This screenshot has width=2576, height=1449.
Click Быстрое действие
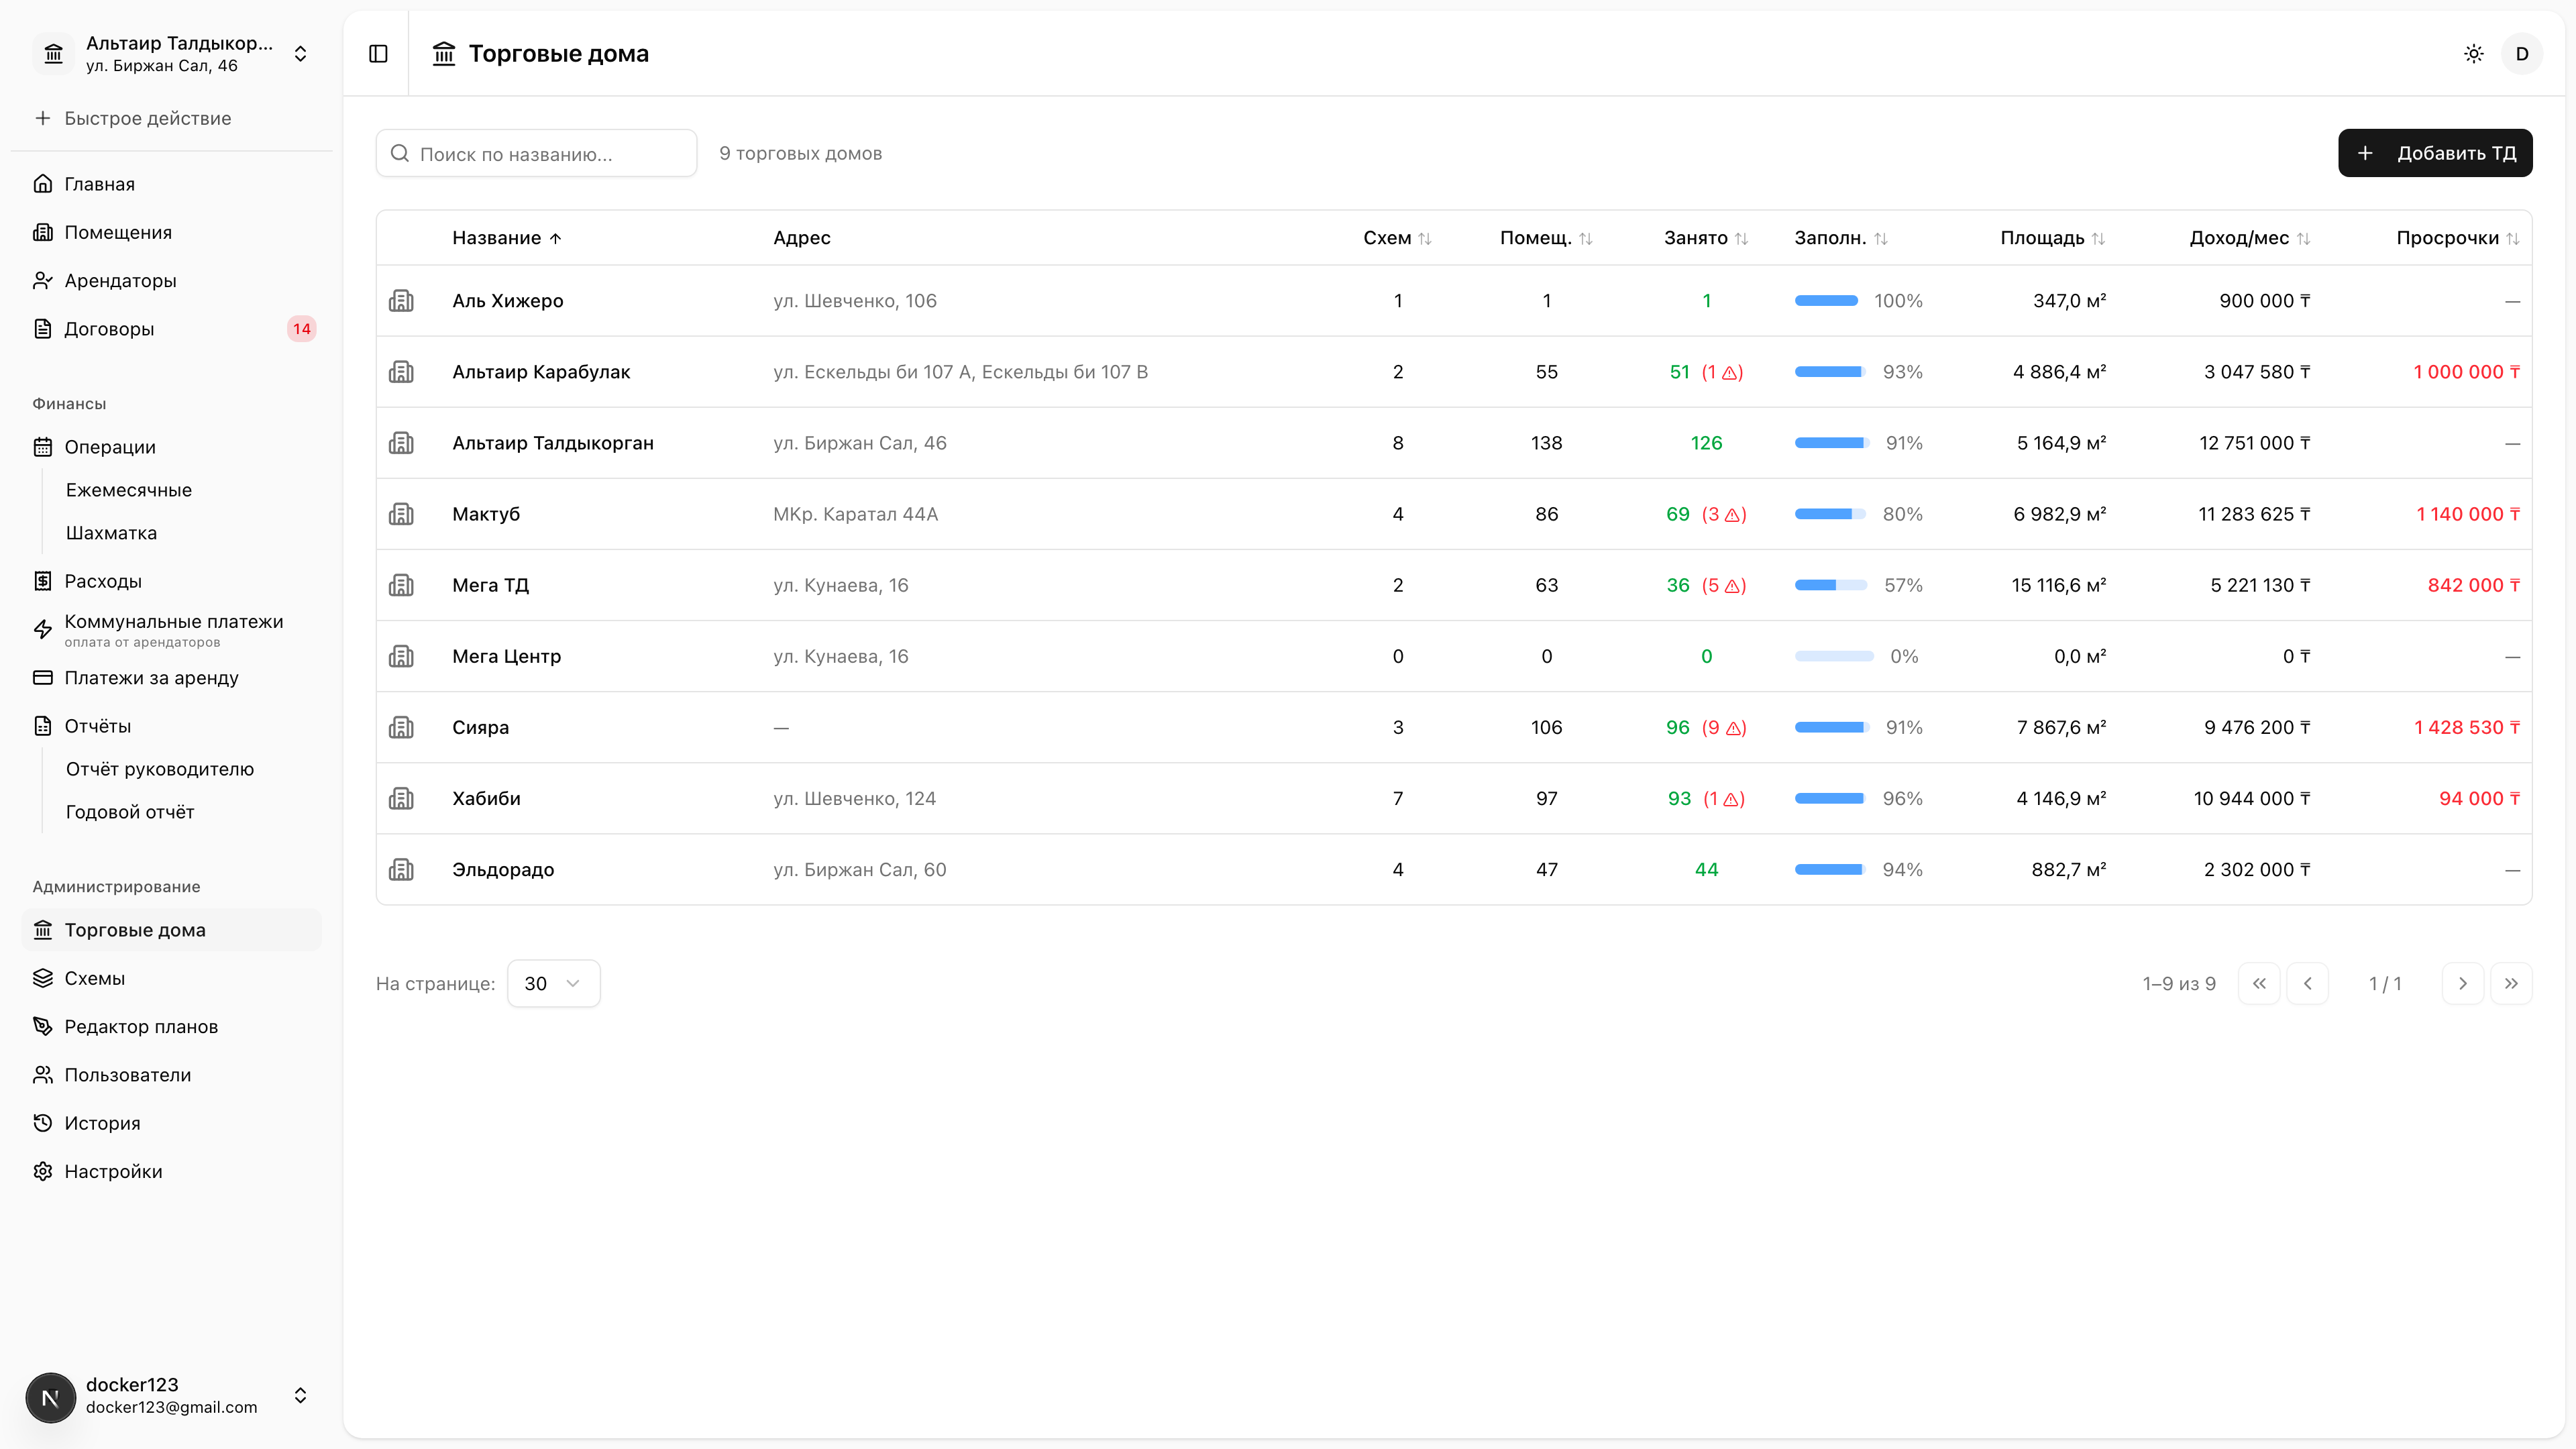[171, 118]
